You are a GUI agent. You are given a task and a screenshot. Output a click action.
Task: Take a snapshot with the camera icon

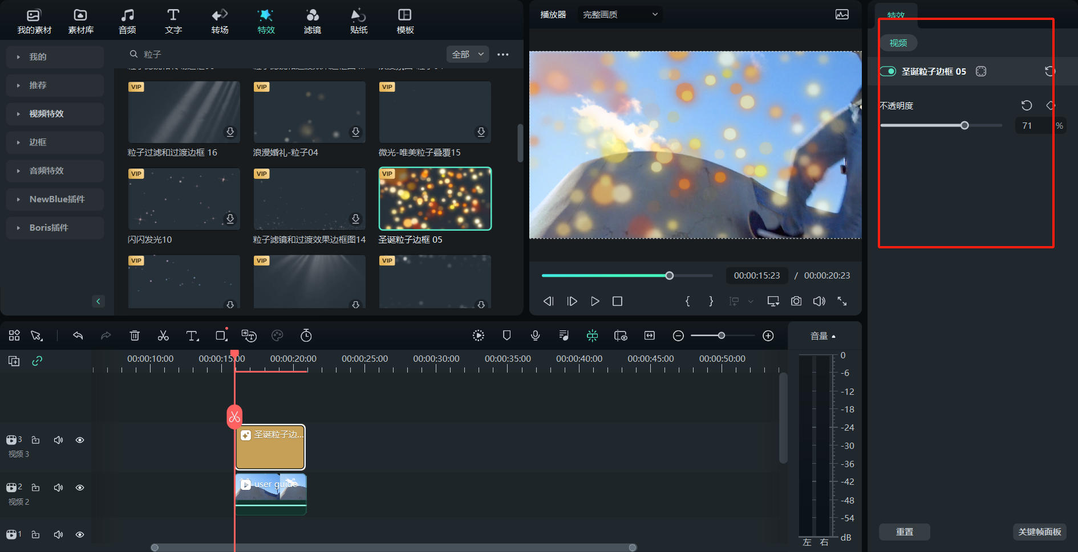coord(796,301)
